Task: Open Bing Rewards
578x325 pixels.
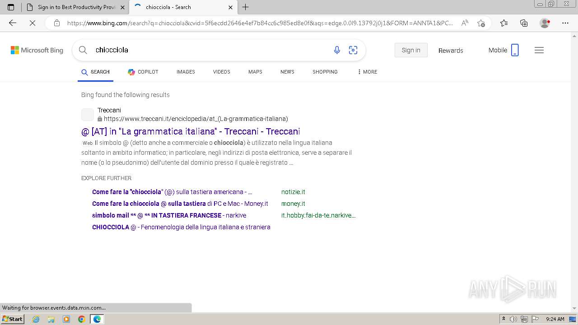Action: coord(451,51)
